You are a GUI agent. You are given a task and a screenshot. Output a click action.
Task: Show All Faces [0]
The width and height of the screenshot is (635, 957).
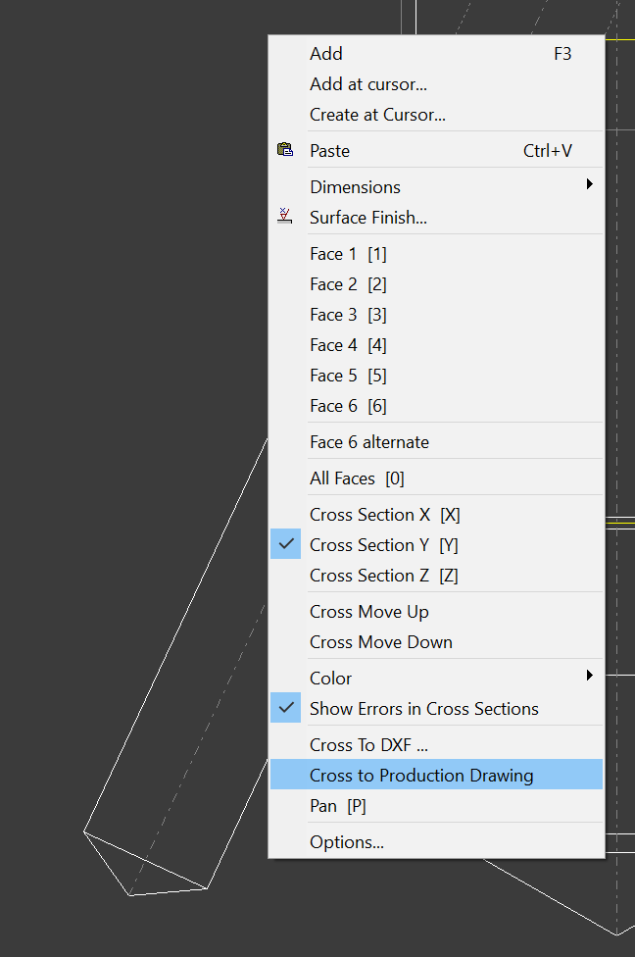[436, 478]
